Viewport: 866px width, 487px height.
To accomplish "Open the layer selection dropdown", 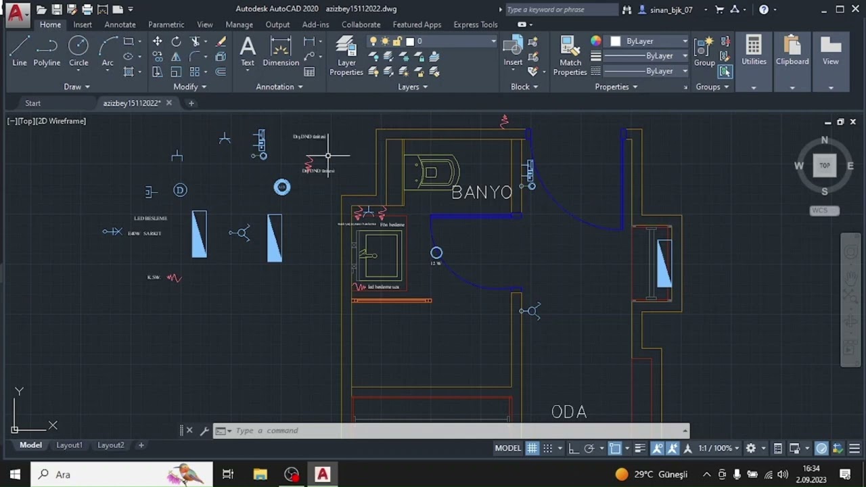I will (493, 41).
